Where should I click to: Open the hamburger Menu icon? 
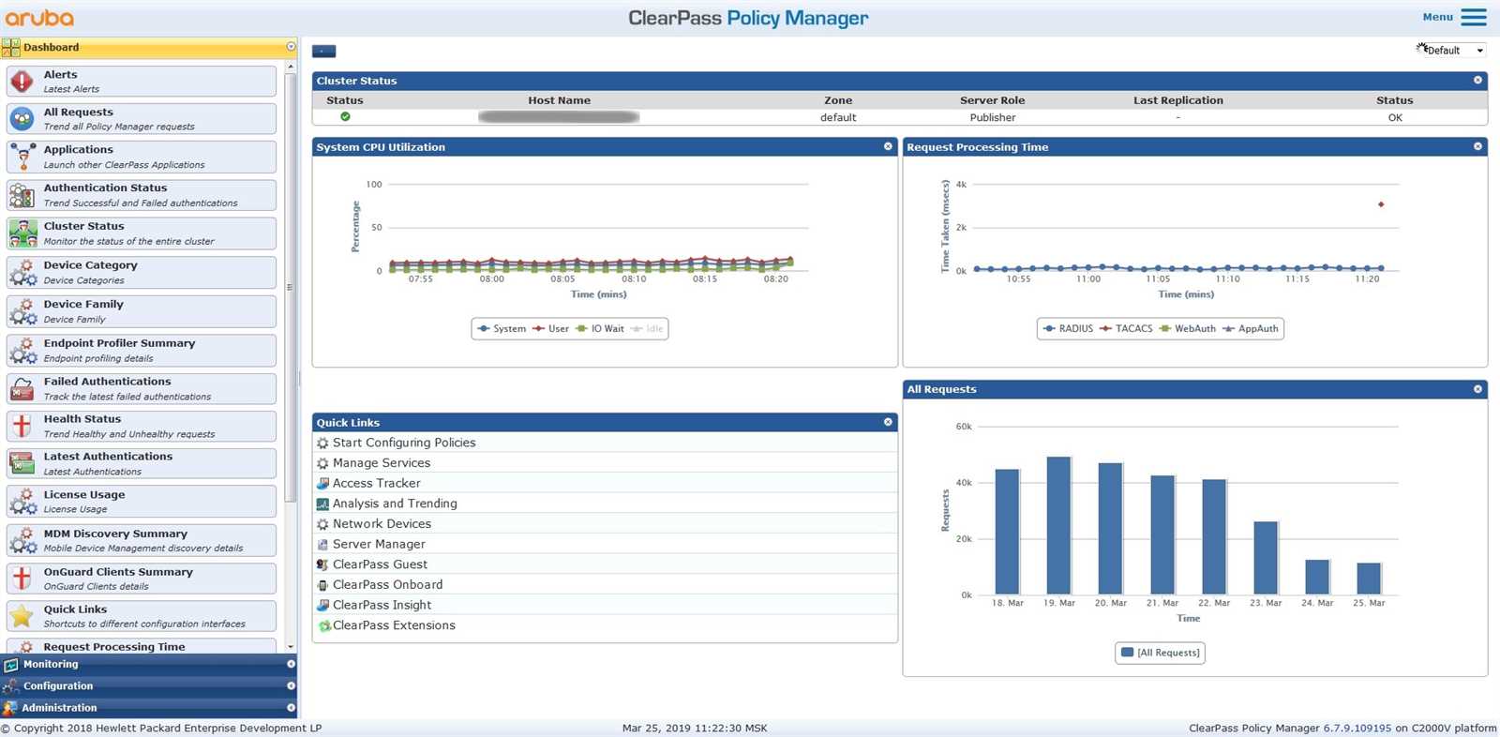click(x=1474, y=17)
